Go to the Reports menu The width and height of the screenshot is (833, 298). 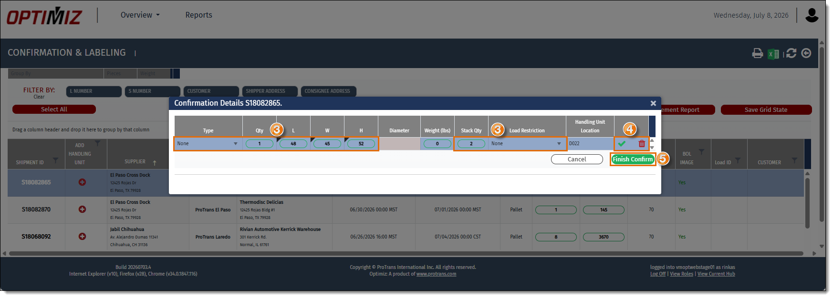pyautogui.click(x=199, y=15)
